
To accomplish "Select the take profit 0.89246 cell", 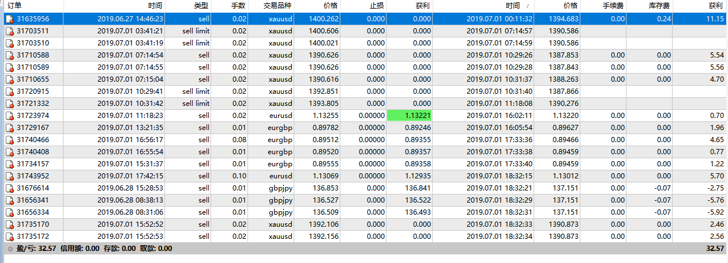I will click(417, 128).
